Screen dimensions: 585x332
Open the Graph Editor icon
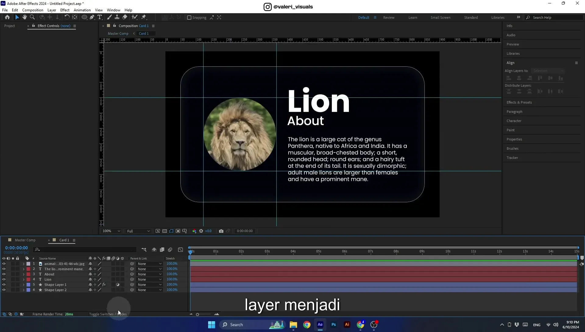pyautogui.click(x=180, y=250)
